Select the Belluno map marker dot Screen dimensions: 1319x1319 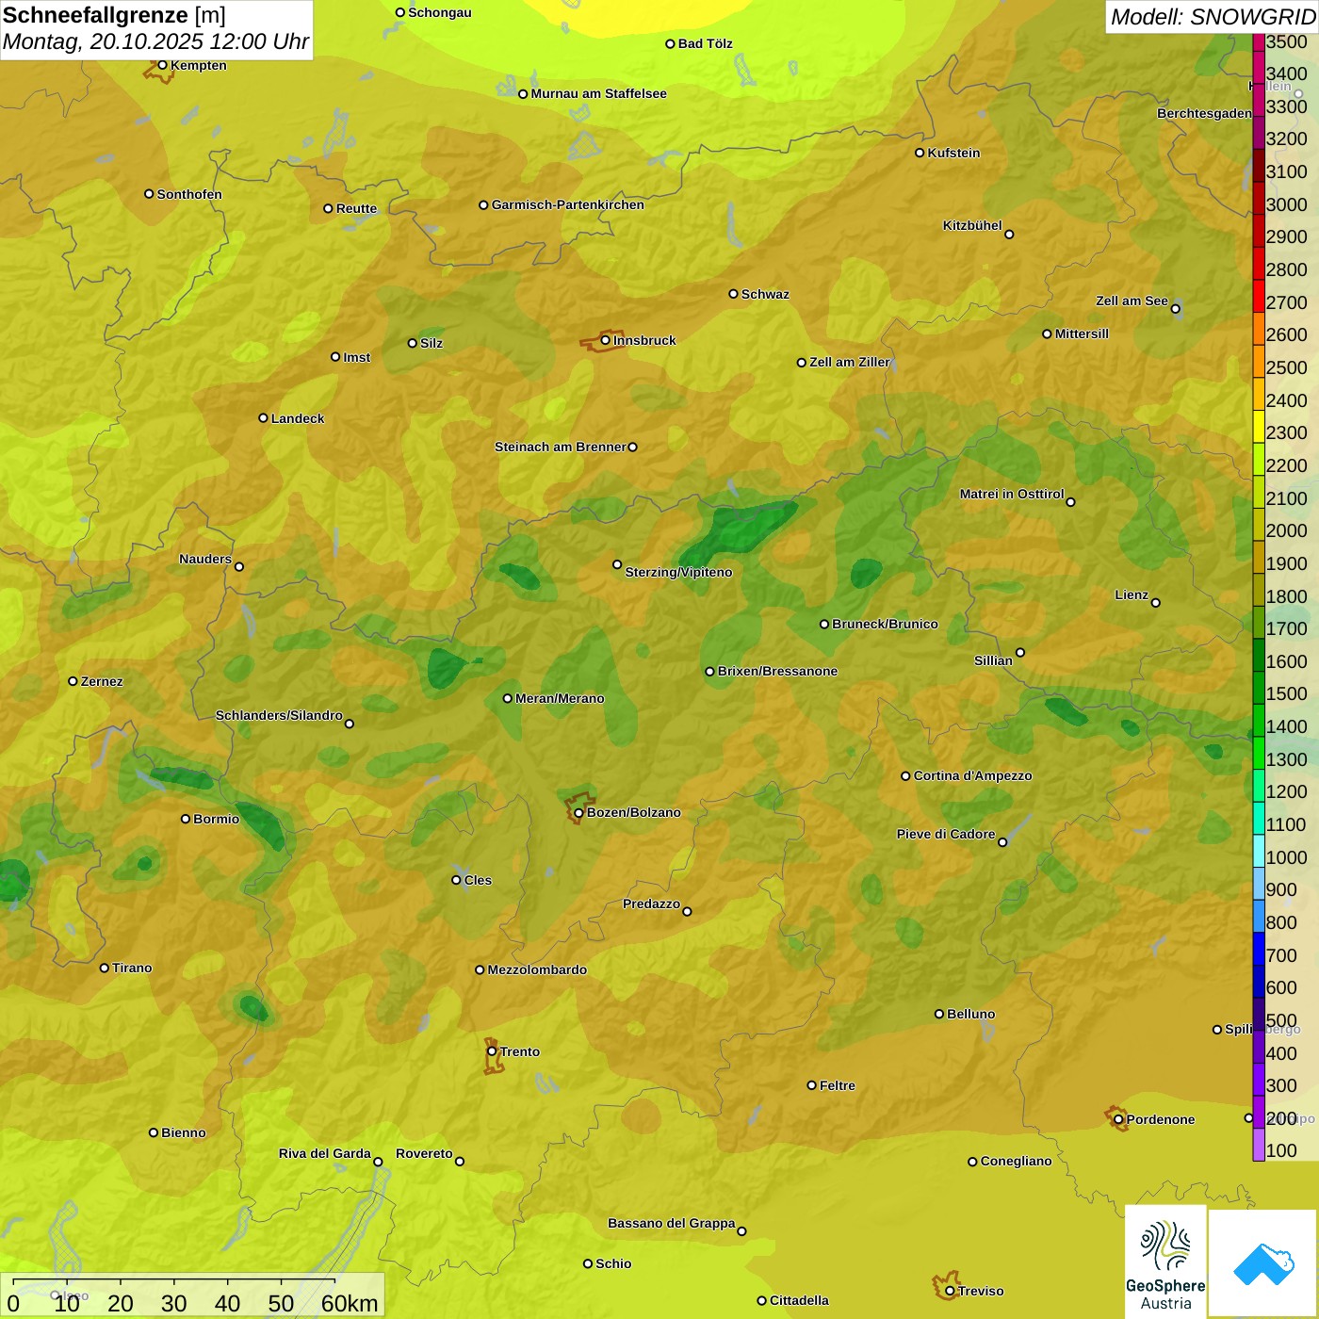click(938, 1014)
